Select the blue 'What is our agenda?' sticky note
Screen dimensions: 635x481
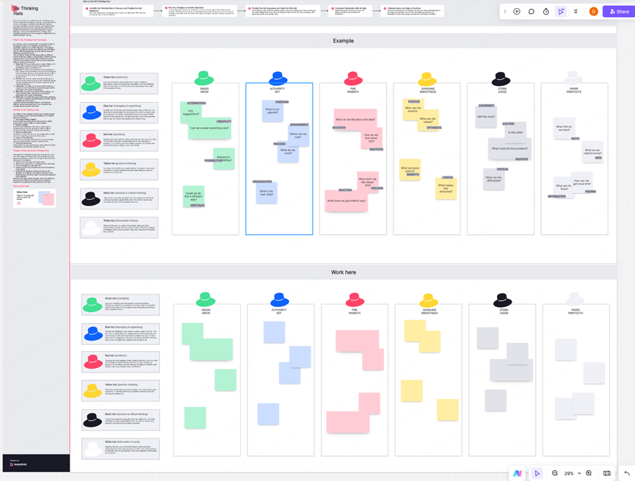tap(273, 112)
